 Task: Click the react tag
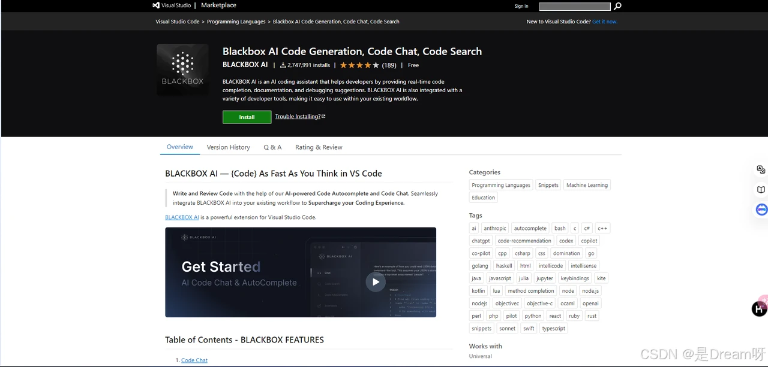[556, 316]
